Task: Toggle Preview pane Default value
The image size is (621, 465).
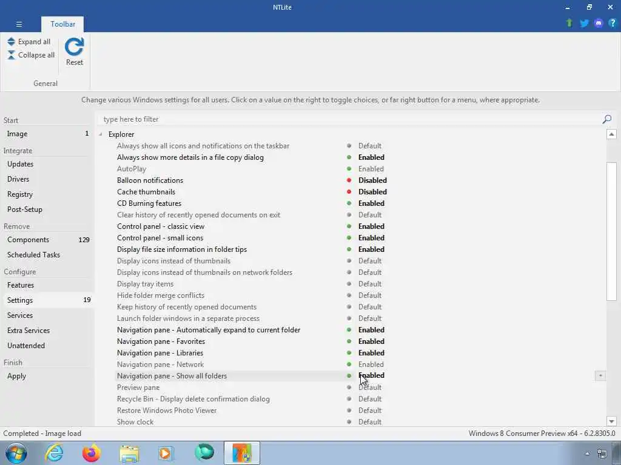Action: (369, 387)
